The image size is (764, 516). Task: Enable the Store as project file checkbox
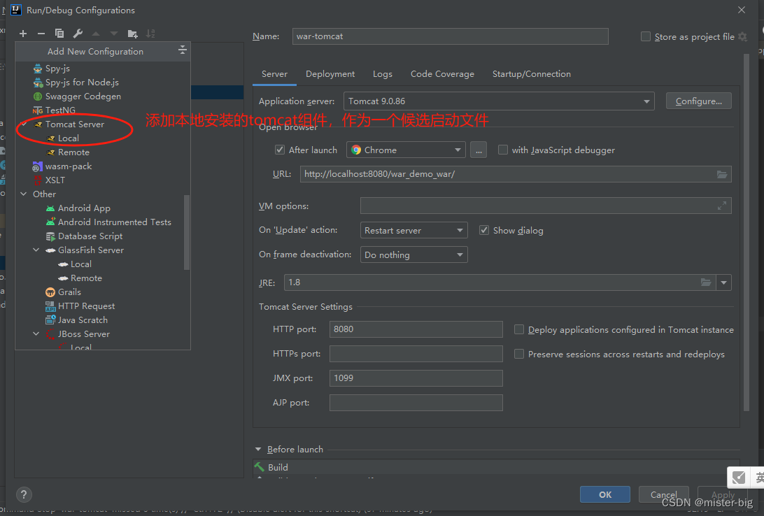(x=645, y=36)
